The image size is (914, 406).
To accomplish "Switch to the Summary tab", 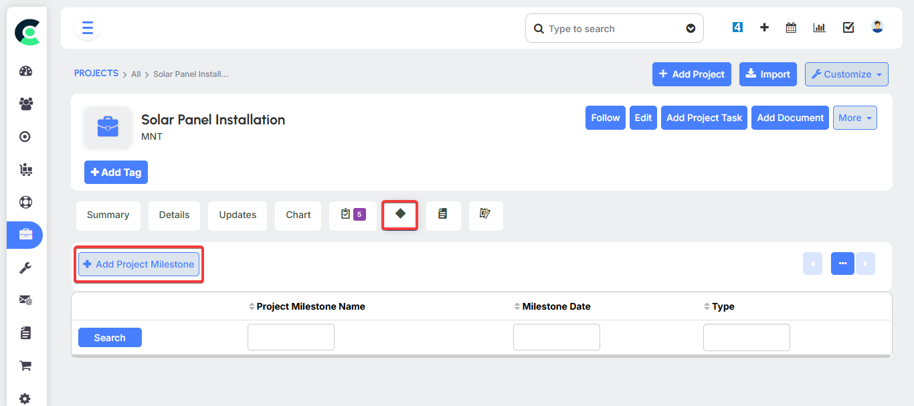I will 108,215.
